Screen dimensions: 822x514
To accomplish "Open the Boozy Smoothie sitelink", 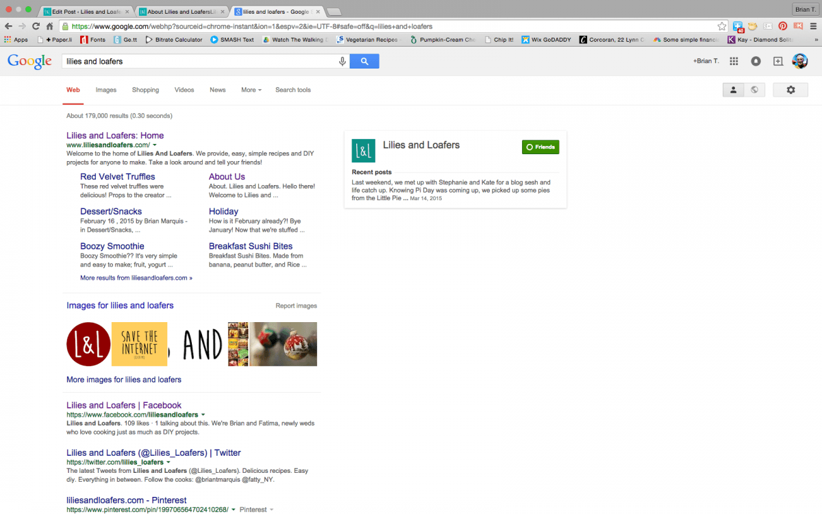I will (112, 246).
